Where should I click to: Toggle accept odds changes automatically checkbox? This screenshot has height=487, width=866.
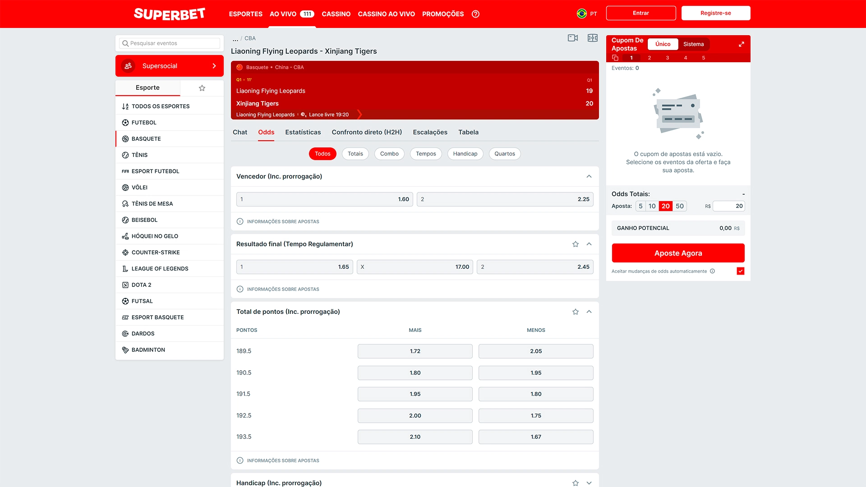(x=741, y=271)
